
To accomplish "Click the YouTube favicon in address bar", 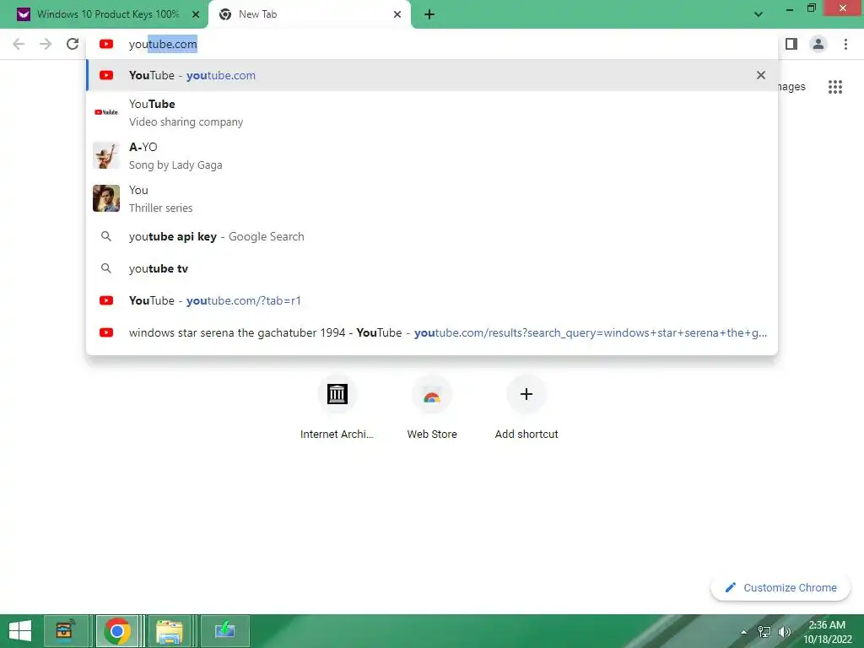I will click(106, 44).
